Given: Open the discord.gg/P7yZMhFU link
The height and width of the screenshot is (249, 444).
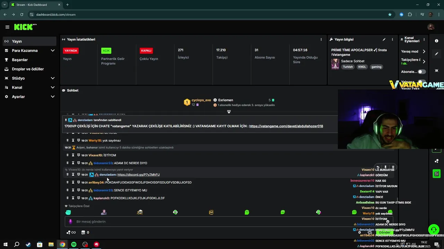Looking at the screenshot, I should [x=138, y=175].
